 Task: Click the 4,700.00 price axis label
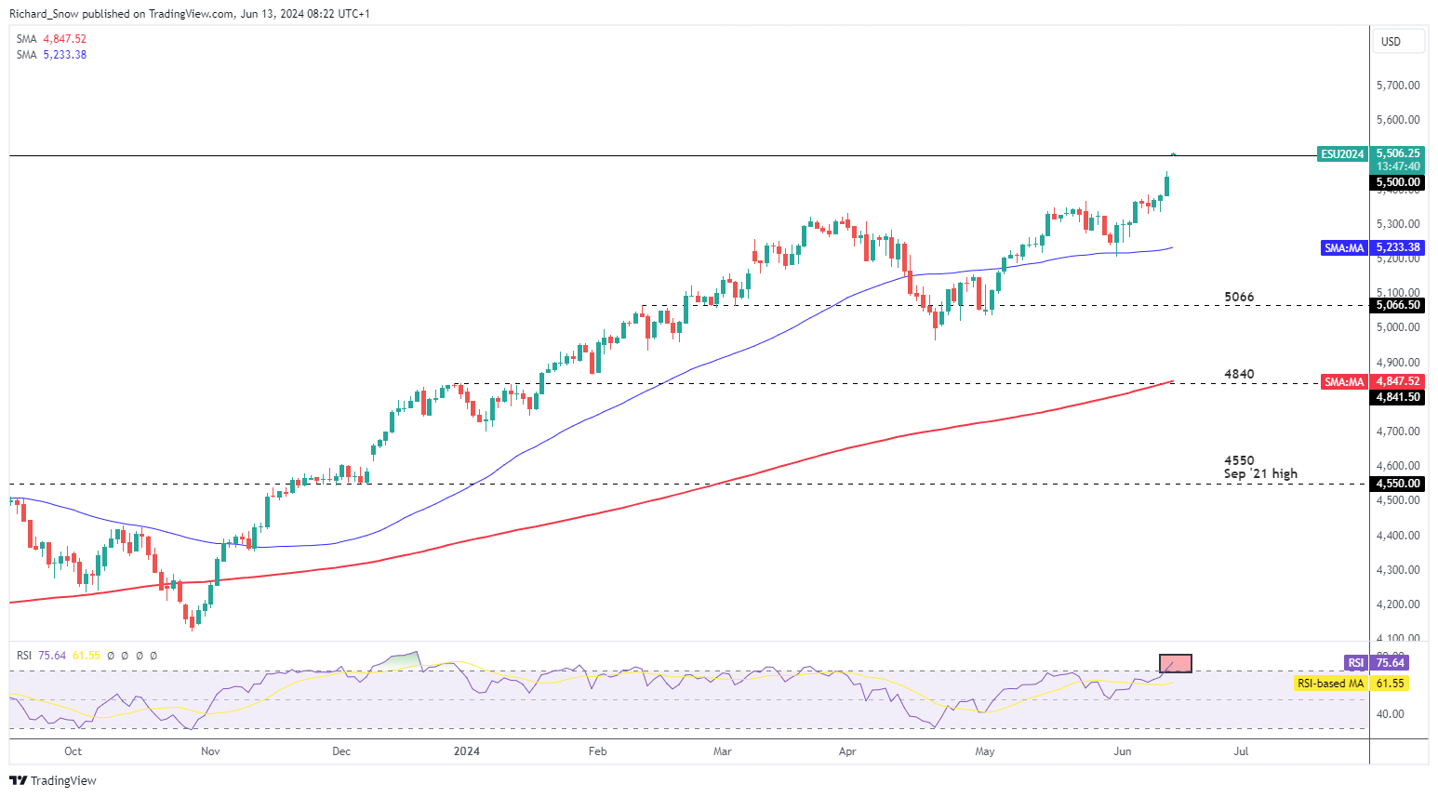(x=1398, y=432)
